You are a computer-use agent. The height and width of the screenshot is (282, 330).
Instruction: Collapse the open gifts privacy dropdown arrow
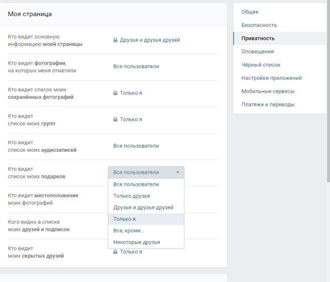(x=178, y=172)
